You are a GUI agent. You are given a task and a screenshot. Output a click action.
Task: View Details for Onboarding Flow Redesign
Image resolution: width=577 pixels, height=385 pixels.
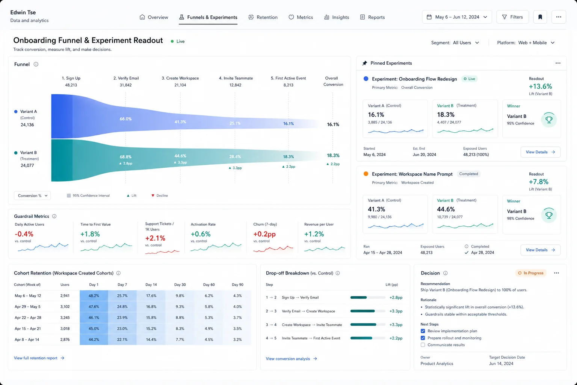(541, 152)
